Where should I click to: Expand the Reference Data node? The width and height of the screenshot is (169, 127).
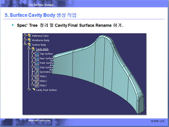[x=25, y=36]
